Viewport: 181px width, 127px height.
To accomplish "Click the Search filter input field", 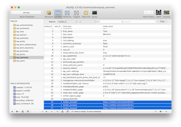I will click(128, 22).
